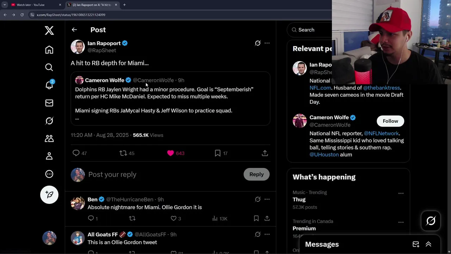
Task: Click All Goats FF avatar
Action: pyautogui.click(x=78, y=238)
